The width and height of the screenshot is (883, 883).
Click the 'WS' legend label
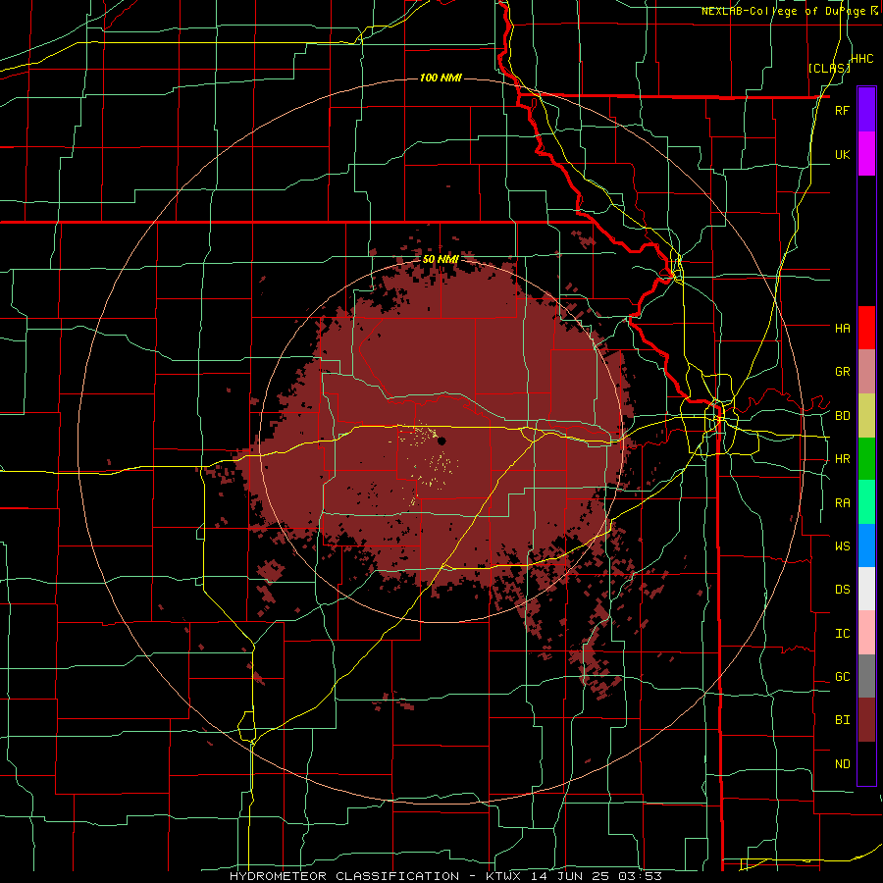(842, 545)
